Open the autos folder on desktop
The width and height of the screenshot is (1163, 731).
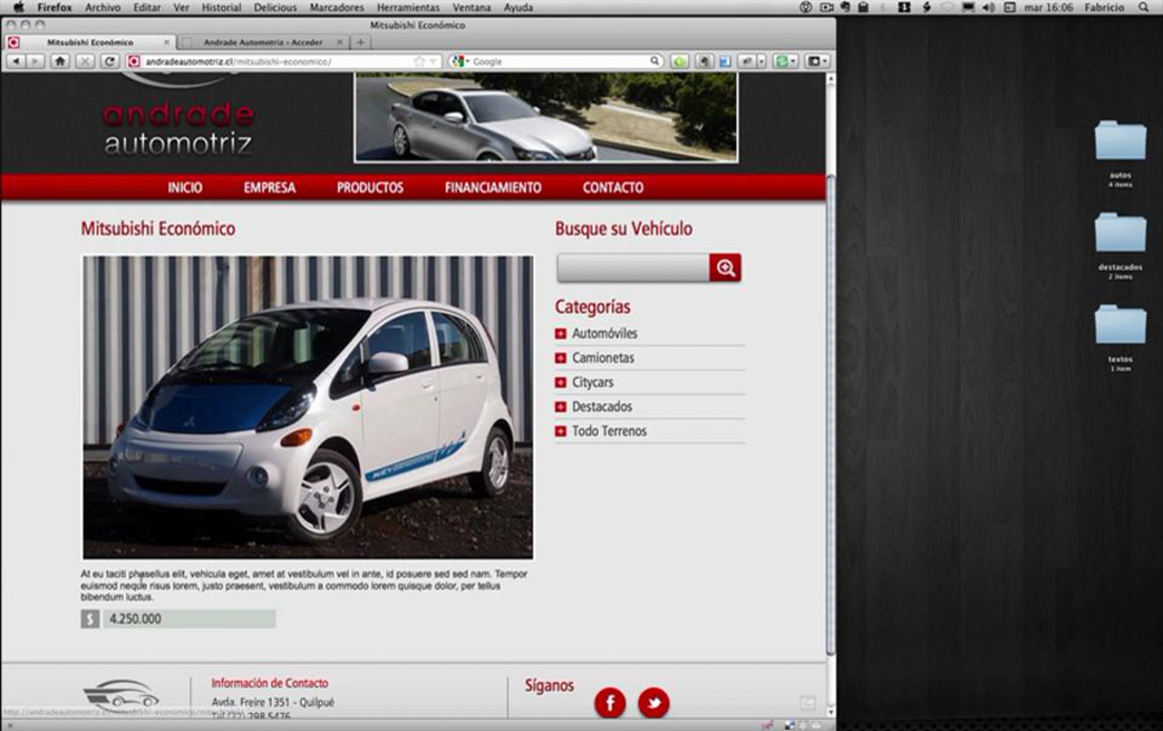click(1120, 142)
